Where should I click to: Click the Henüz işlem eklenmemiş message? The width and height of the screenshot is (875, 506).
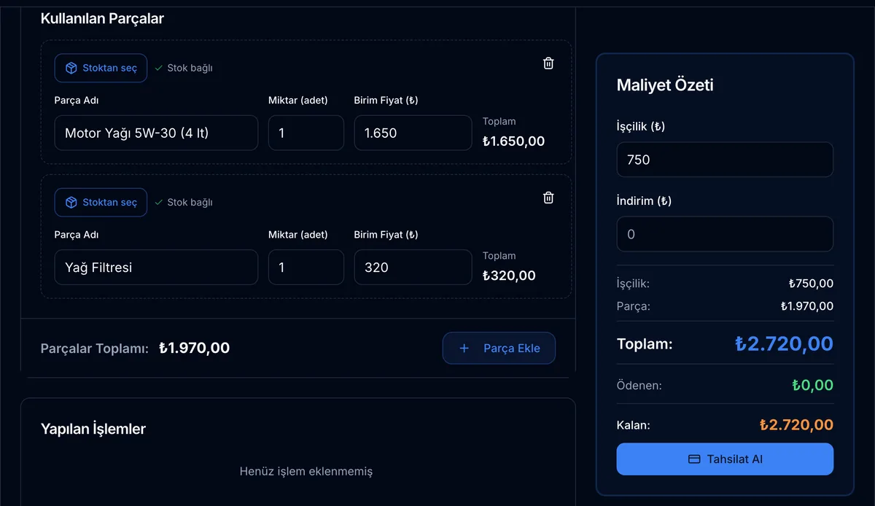(306, 471)
